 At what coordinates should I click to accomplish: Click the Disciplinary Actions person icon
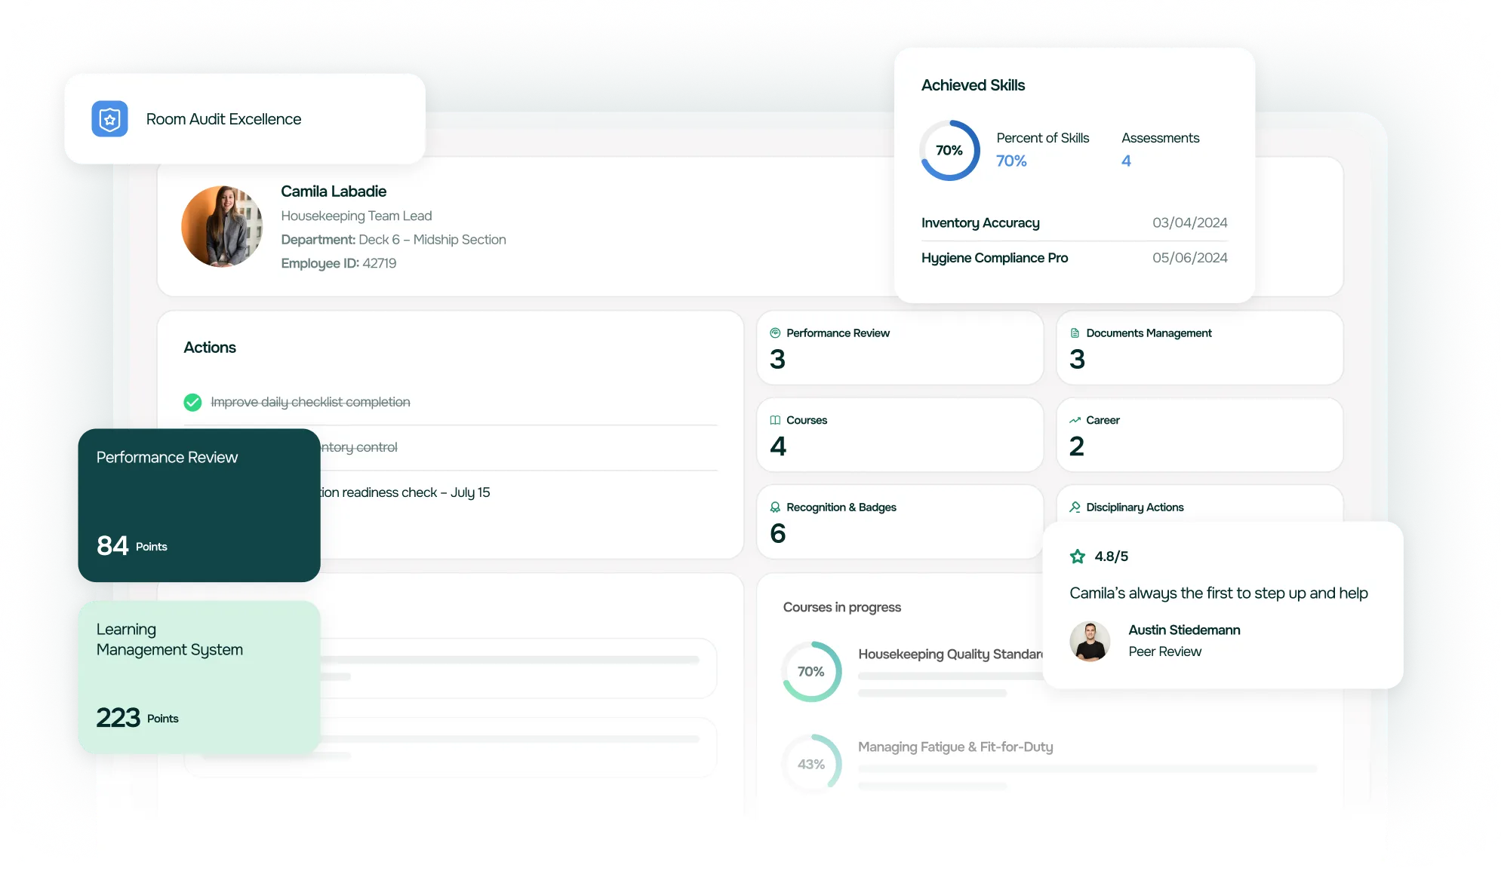tap(1075, 507)
